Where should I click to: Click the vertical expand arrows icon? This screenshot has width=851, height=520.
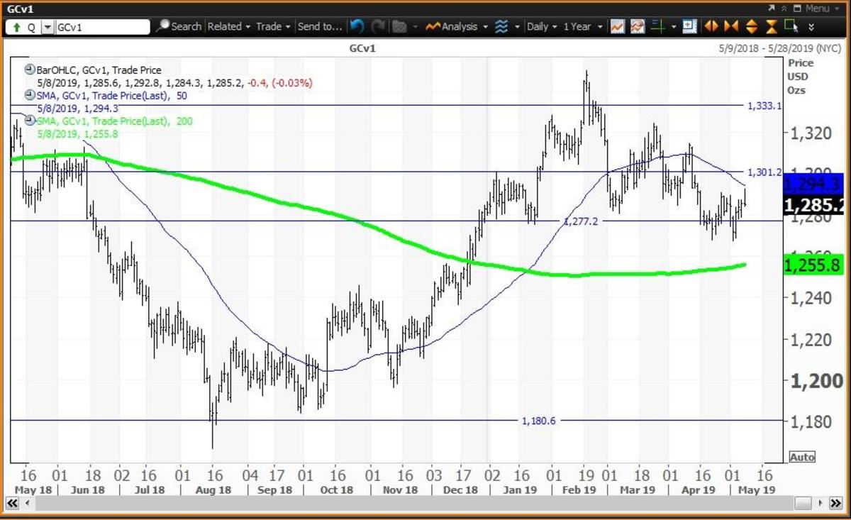752,26
